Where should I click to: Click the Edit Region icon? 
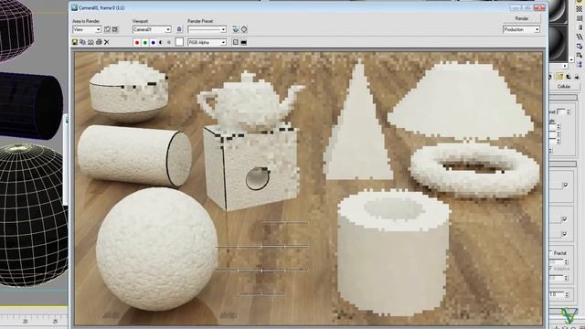(107, 29)
